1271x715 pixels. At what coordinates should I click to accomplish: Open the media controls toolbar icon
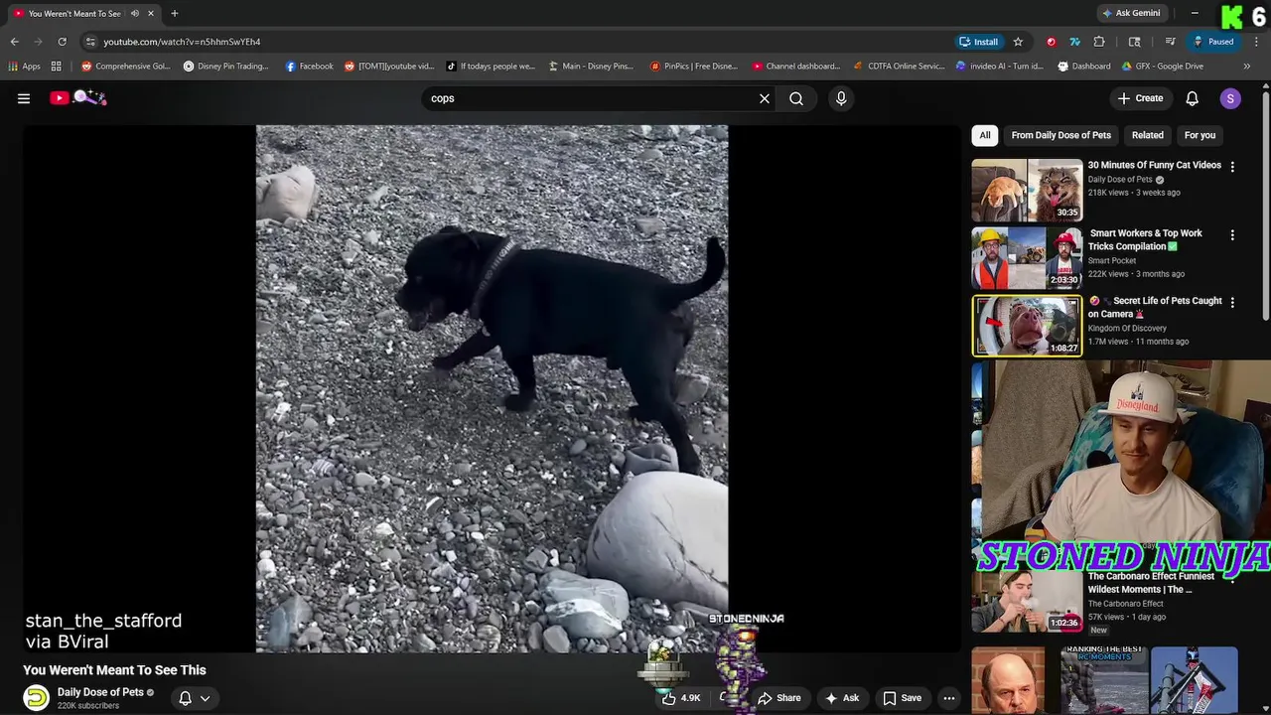coord(1171,42)
